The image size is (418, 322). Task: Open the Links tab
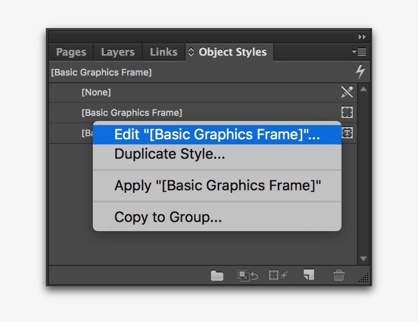click(x=163, y=52)
